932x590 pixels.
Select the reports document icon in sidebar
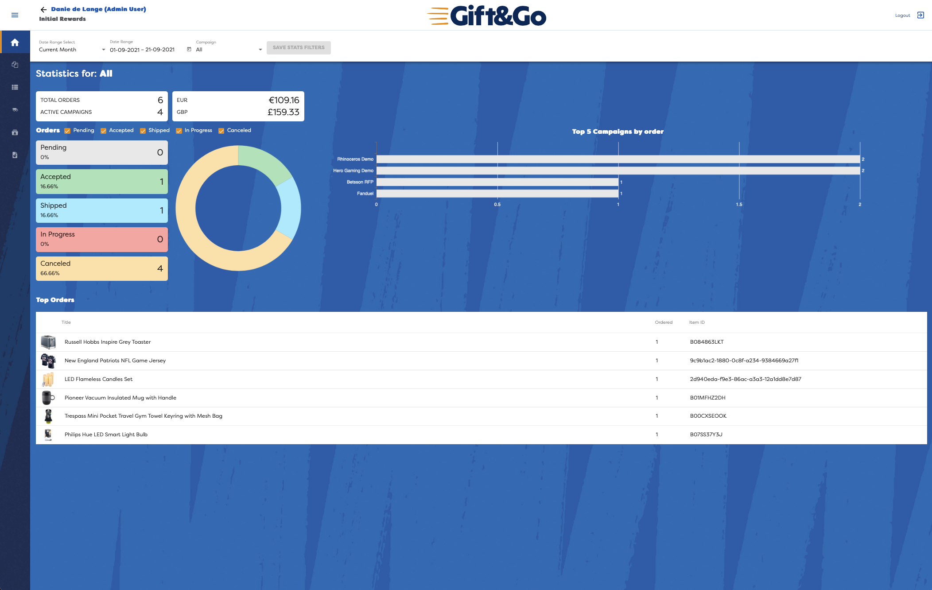point(15,155)
